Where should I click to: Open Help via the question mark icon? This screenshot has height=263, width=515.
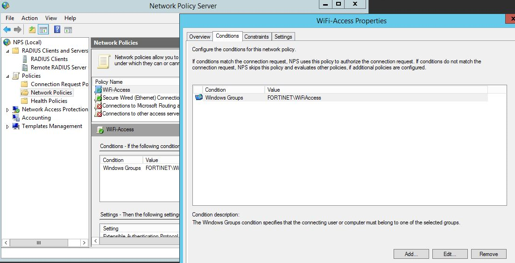point(57,29)
